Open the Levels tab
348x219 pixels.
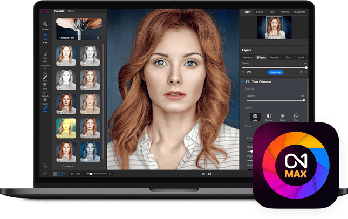[260, 12]
